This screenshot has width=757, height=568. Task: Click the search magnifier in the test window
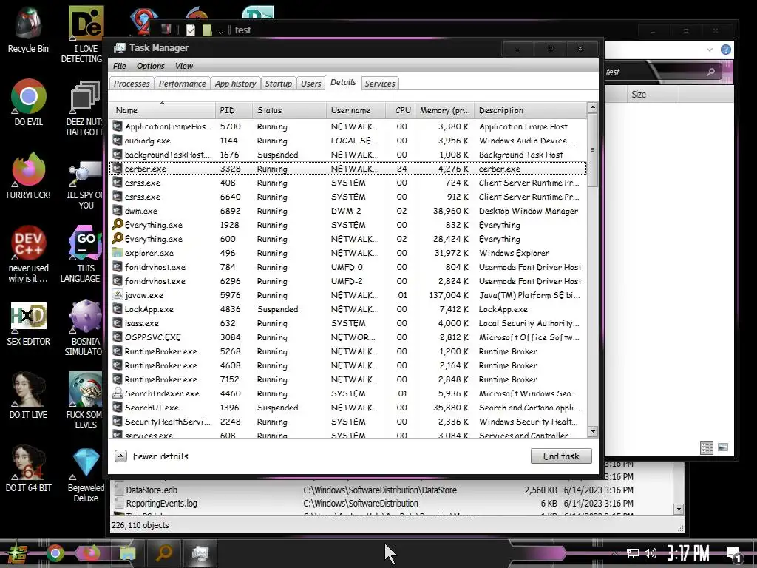710,72
